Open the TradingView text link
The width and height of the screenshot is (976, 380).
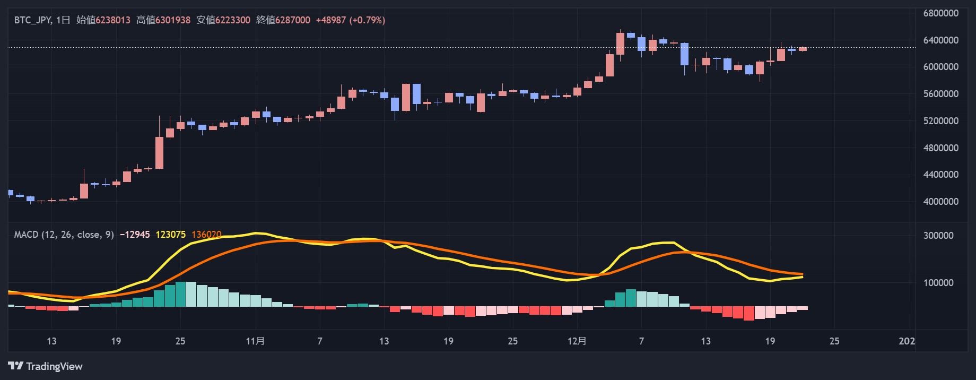pos(54,366)
